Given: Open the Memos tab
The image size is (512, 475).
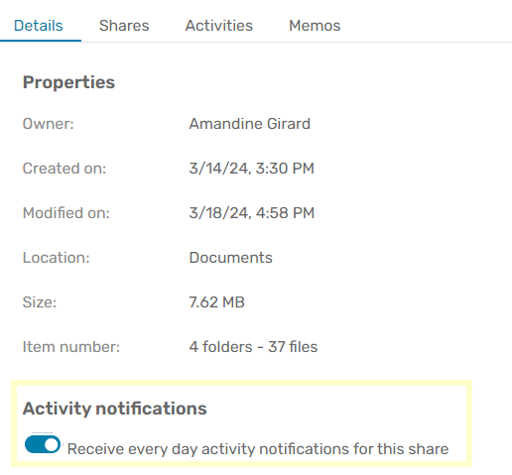Looking at the screenshot, I should click(x=315, y=26).
